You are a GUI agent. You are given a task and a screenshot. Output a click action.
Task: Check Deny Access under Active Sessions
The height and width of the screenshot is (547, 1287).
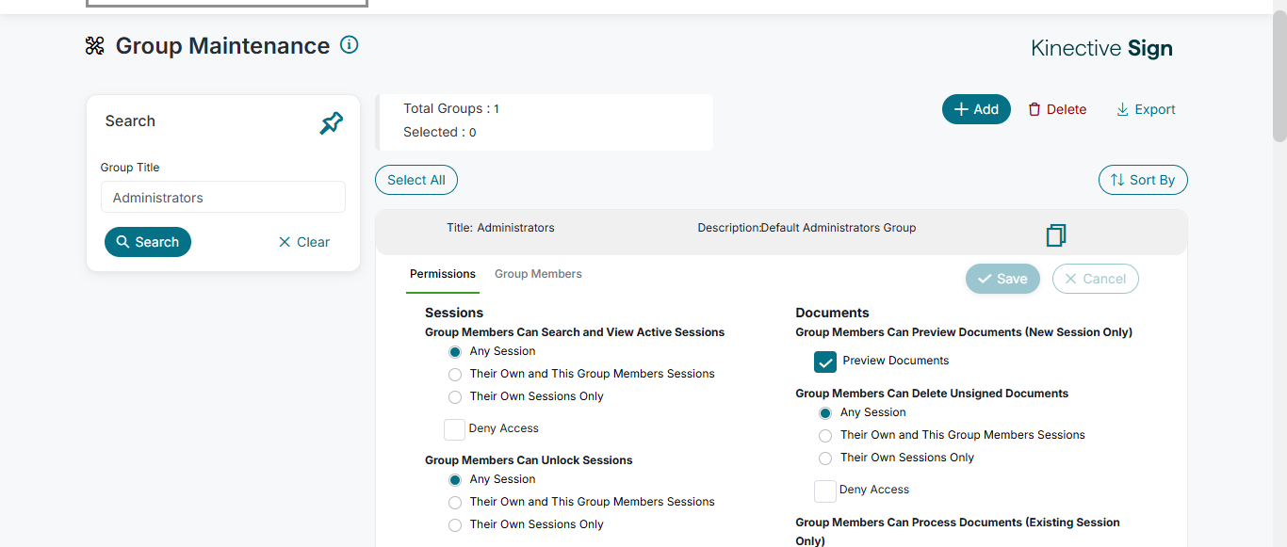454,429
